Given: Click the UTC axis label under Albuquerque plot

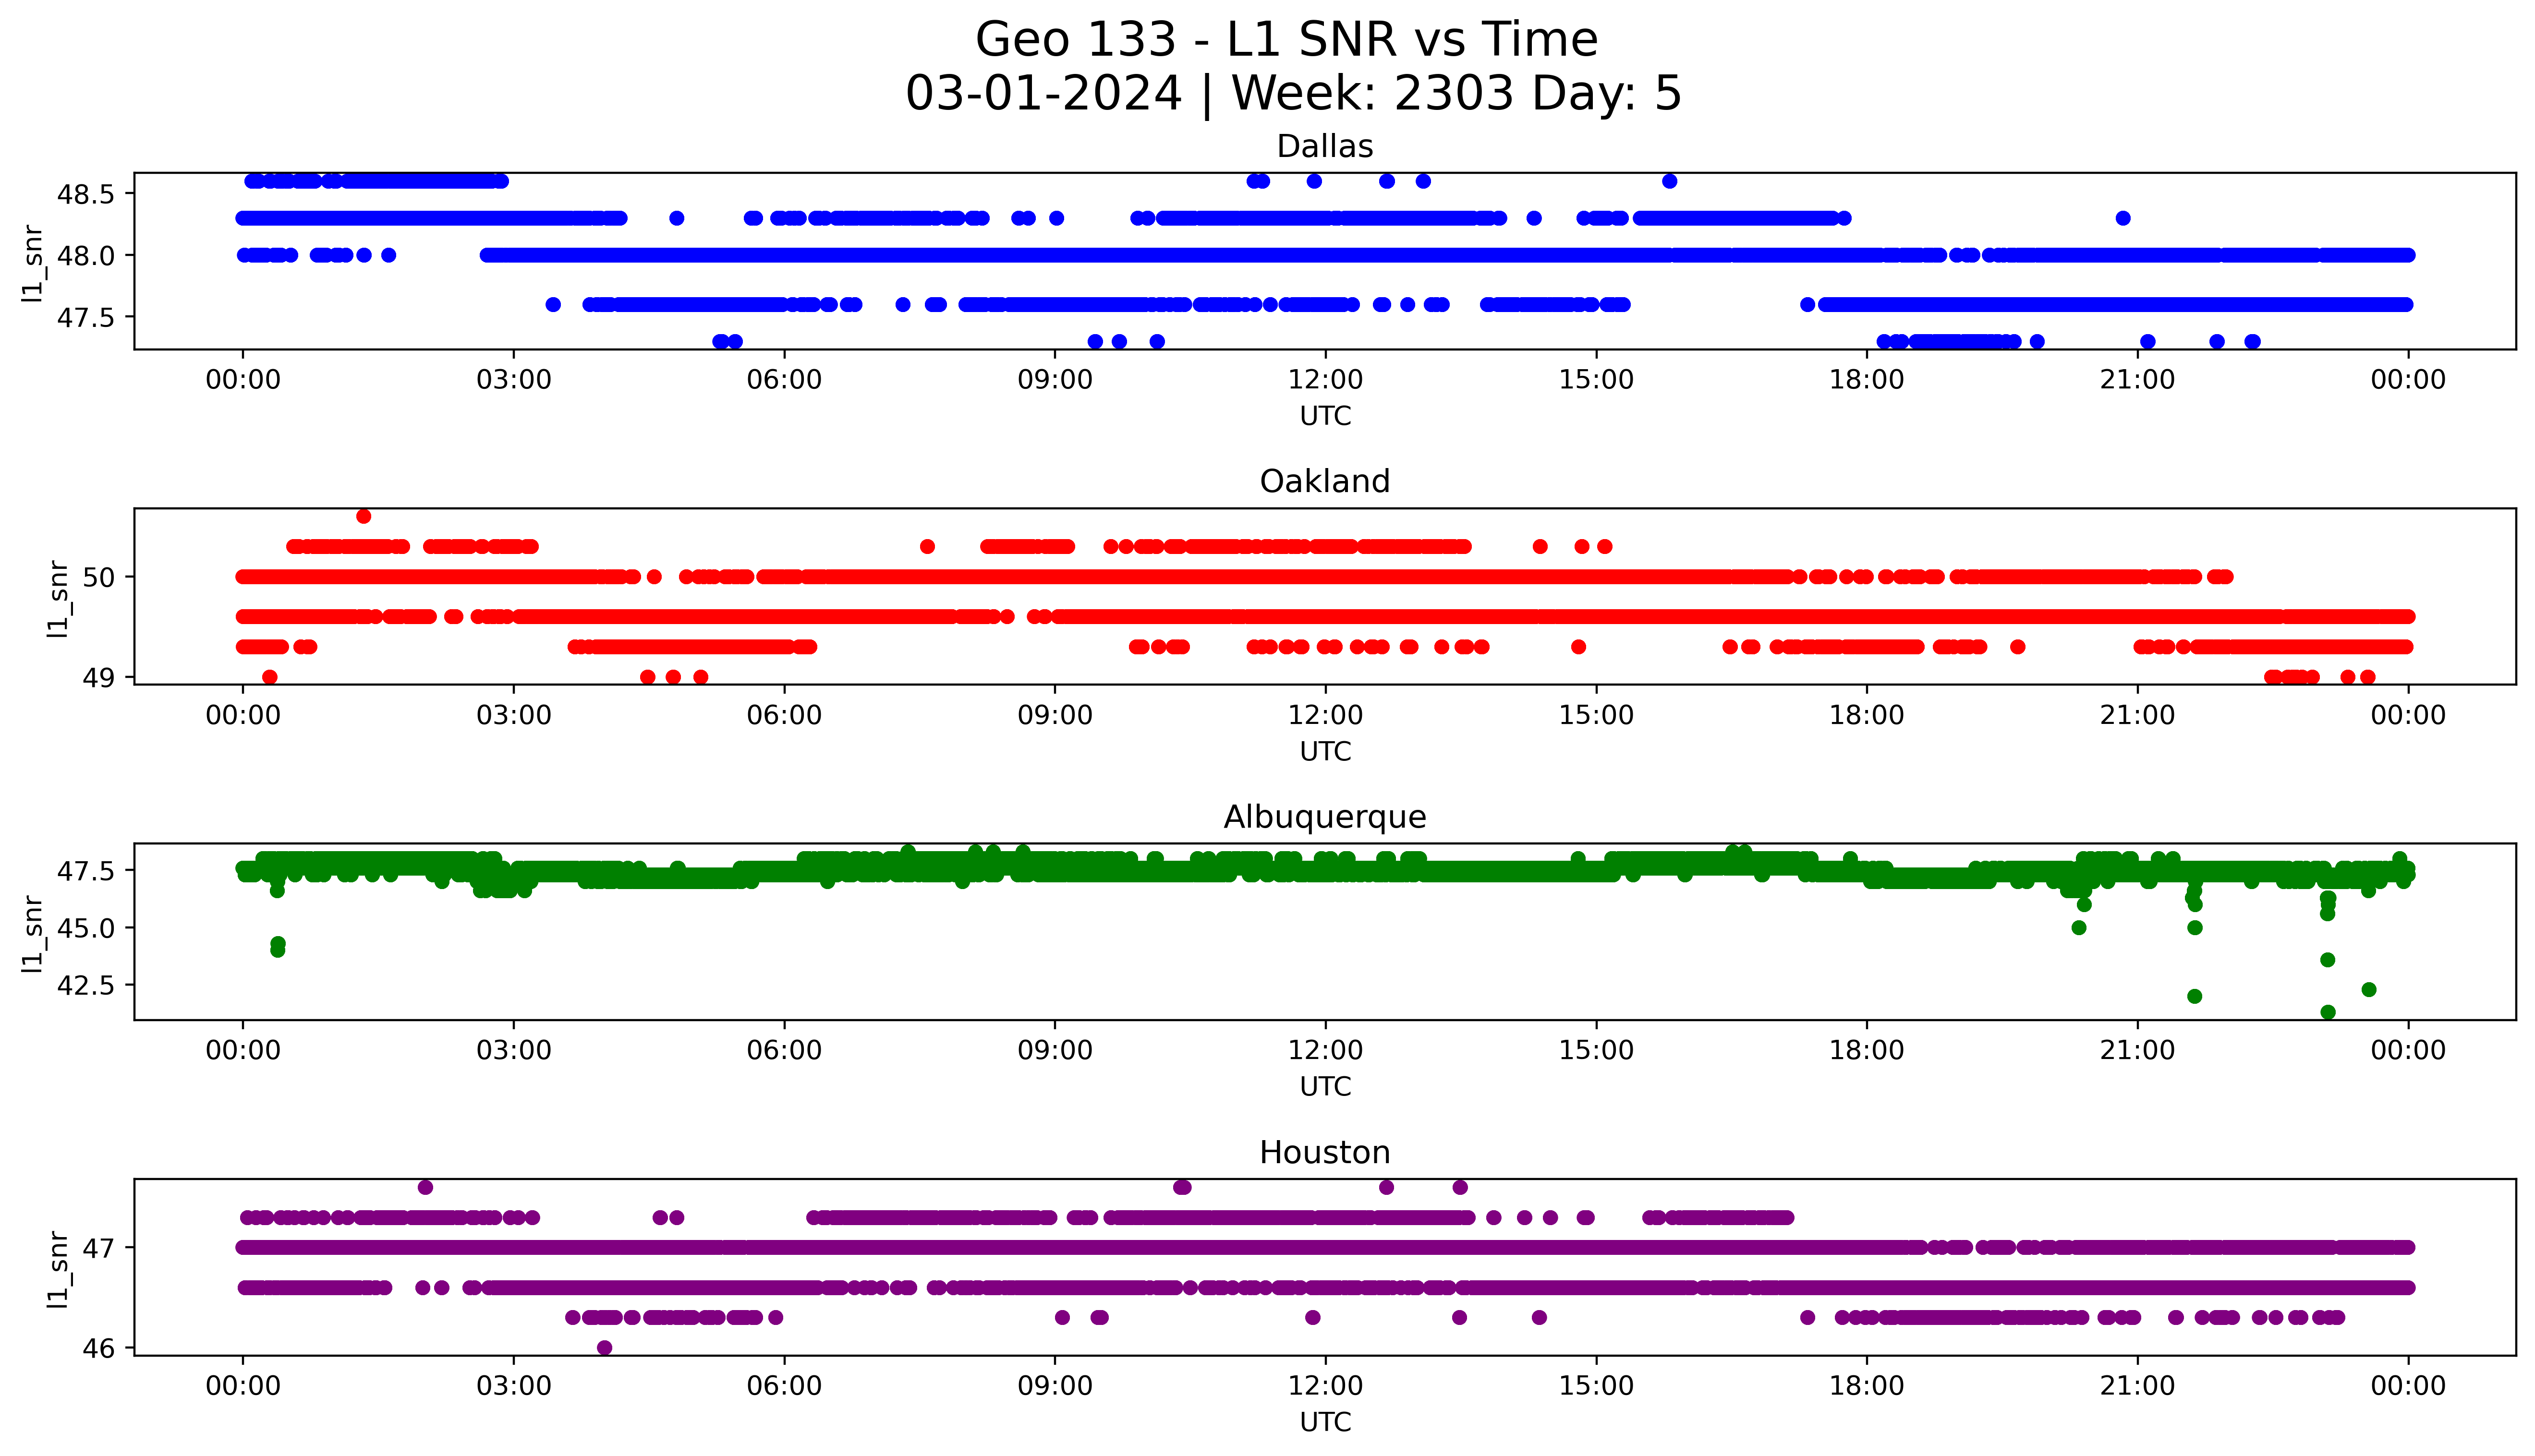Looking at the screenshot, I should [x=1325, y=1086].
